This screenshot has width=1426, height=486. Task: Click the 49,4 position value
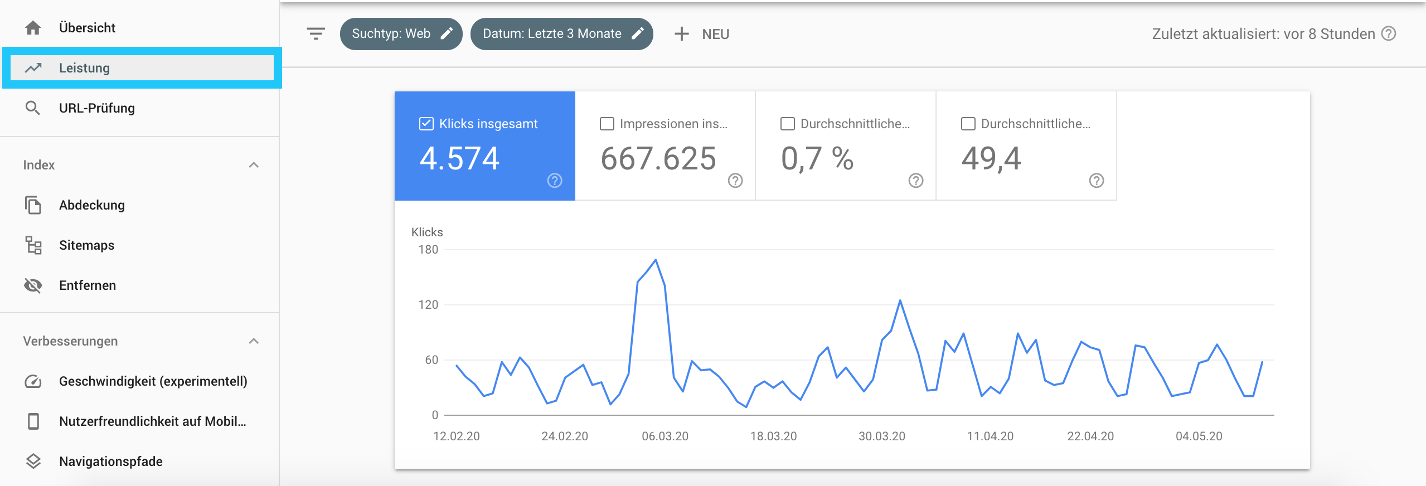click(x=991, y=158)
